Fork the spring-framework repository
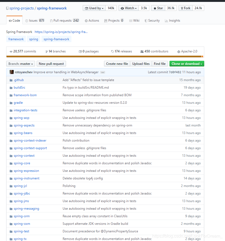This screenshot has width=225, height=241. (186, 8)
